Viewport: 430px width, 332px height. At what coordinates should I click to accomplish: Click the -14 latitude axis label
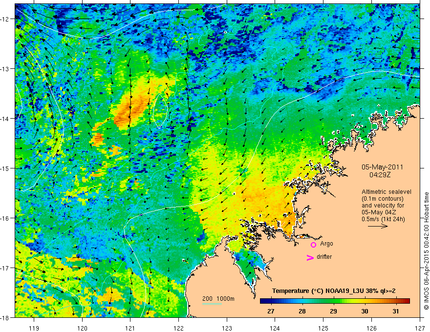[x=5, y=119]
